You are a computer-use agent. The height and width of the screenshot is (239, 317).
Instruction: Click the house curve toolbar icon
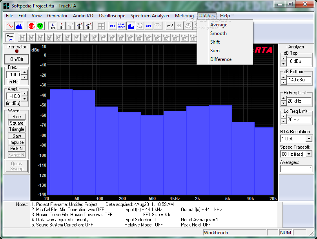coord(158,26)
